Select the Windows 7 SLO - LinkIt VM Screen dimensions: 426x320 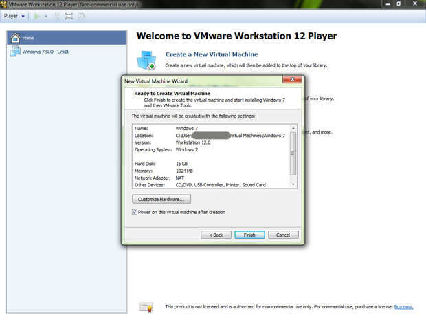[67, 52]
